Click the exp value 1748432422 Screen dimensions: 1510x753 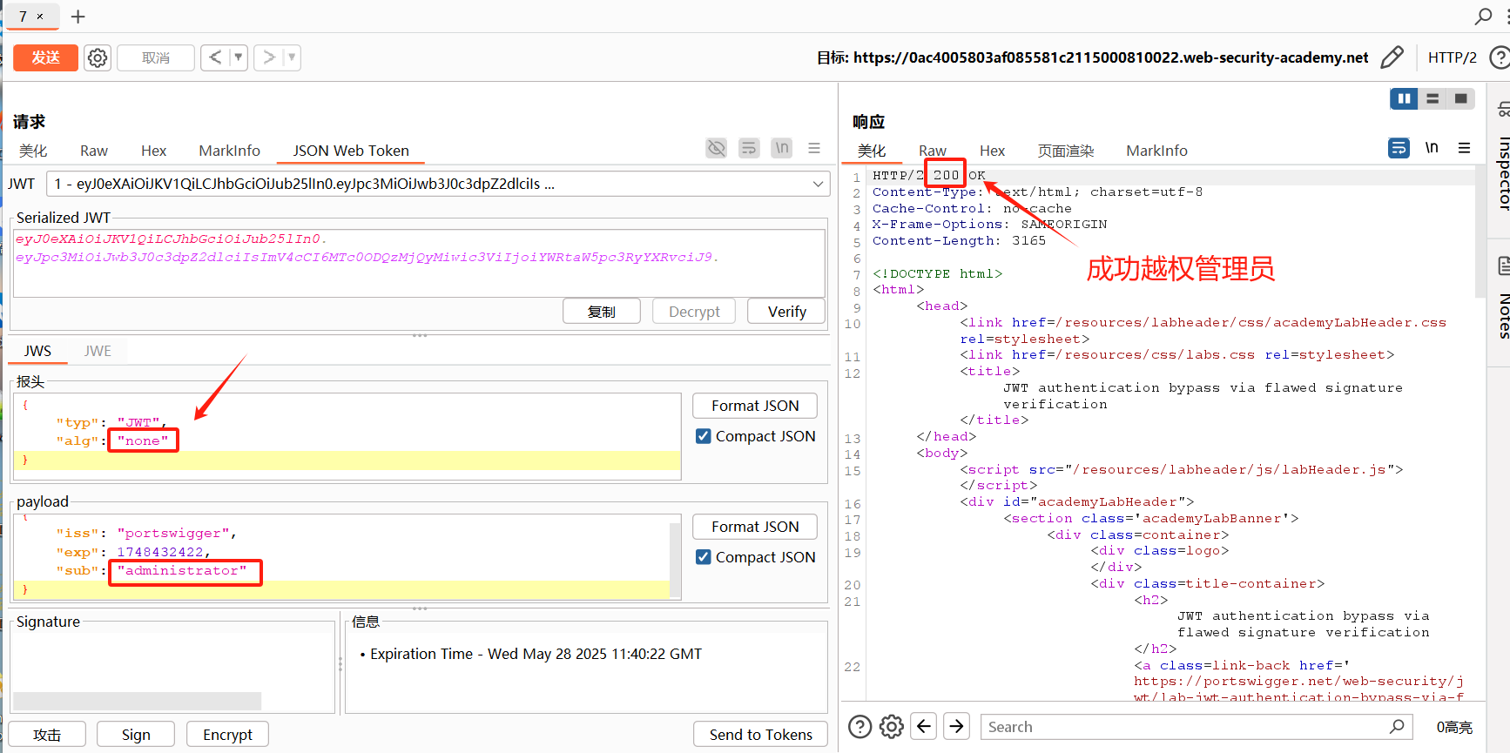pos(160,552)
